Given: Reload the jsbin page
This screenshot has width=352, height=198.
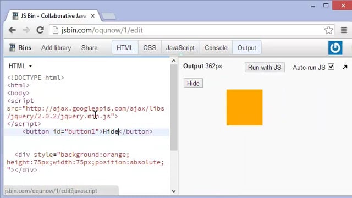Looking at the screenshot, I should coord(40,30).
